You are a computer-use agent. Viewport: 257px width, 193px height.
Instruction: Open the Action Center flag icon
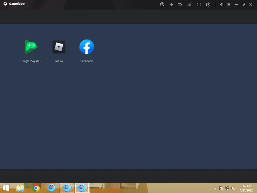coord(221,188)
